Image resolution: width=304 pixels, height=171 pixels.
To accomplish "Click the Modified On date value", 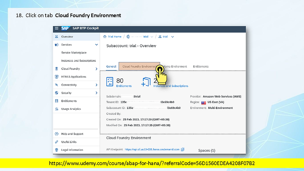I will (147, 125).
